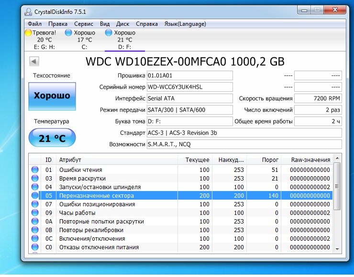Click the Атрибут column header
Image resolution: width=354 pixels, height=277 pixels.
[x=117, y=160]
